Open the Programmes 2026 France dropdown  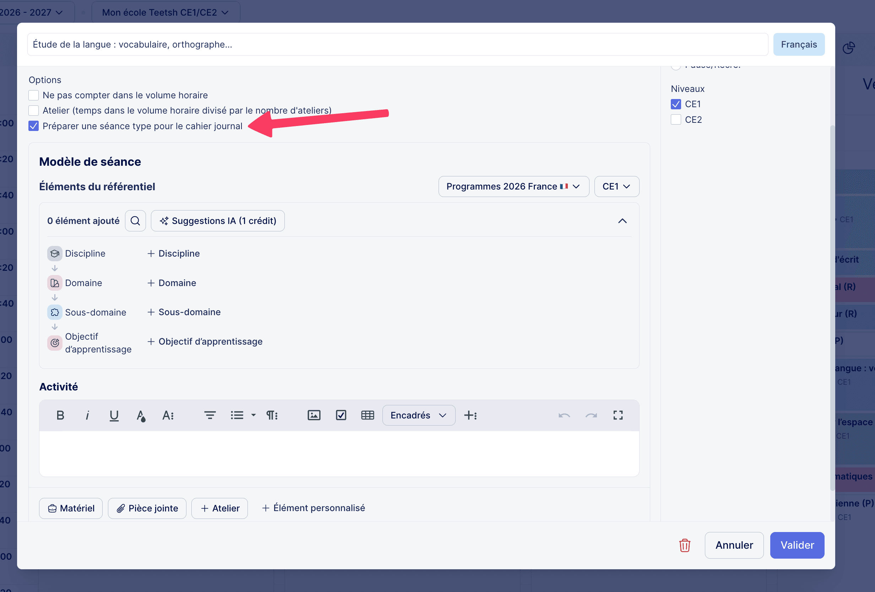[x=513, y=187]
